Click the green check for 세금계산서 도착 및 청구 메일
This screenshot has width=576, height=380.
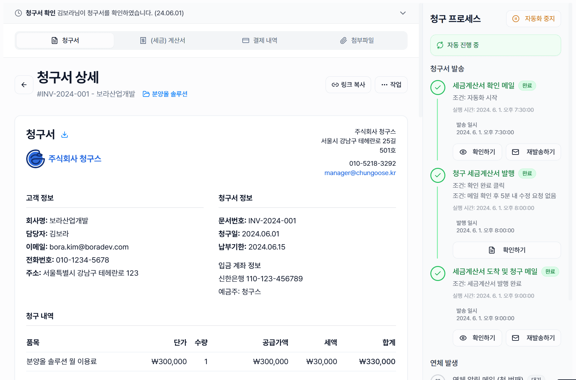(438, 273)
